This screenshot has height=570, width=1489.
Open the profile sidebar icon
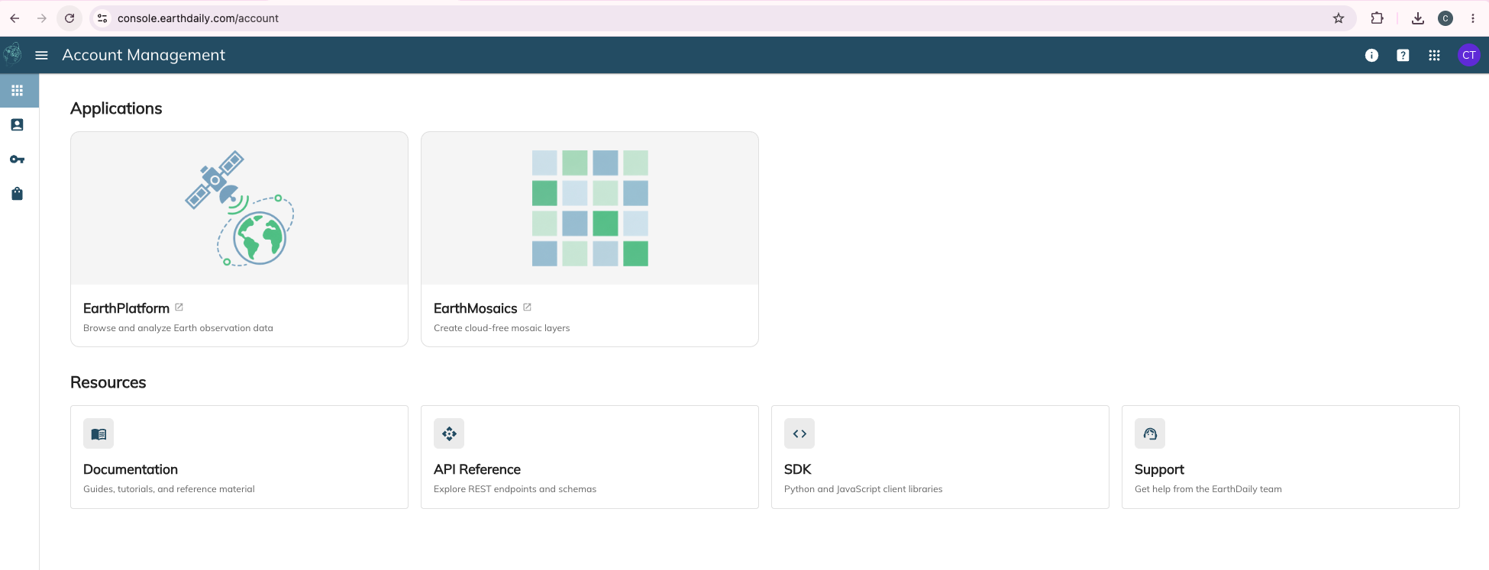18,124
